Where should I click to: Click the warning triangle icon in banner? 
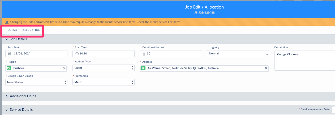click(x=7, y=22)
